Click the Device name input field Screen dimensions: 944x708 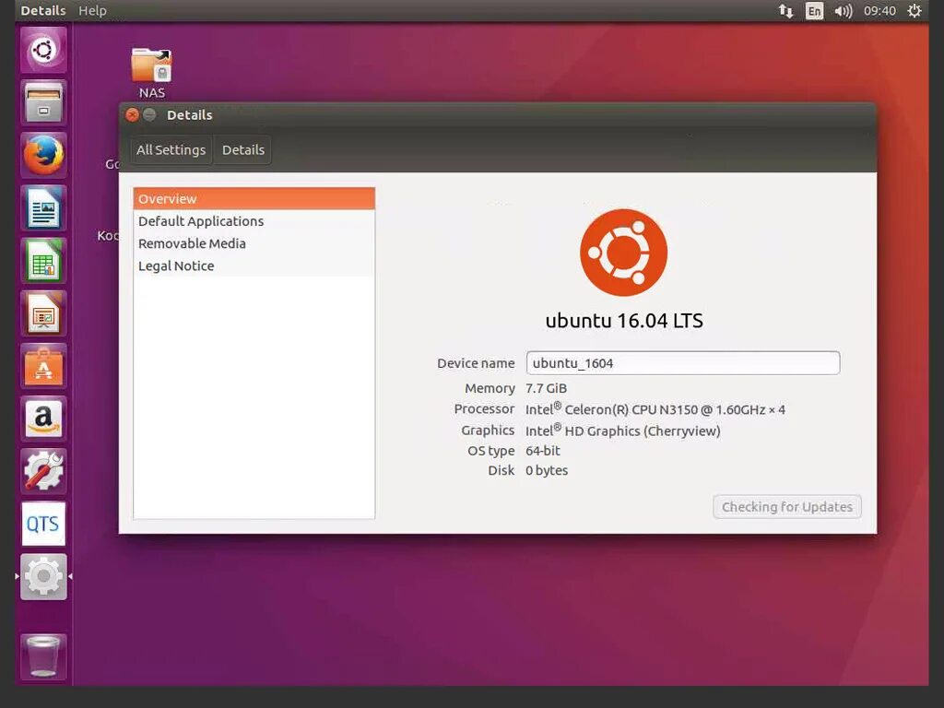tap(683, 363)
